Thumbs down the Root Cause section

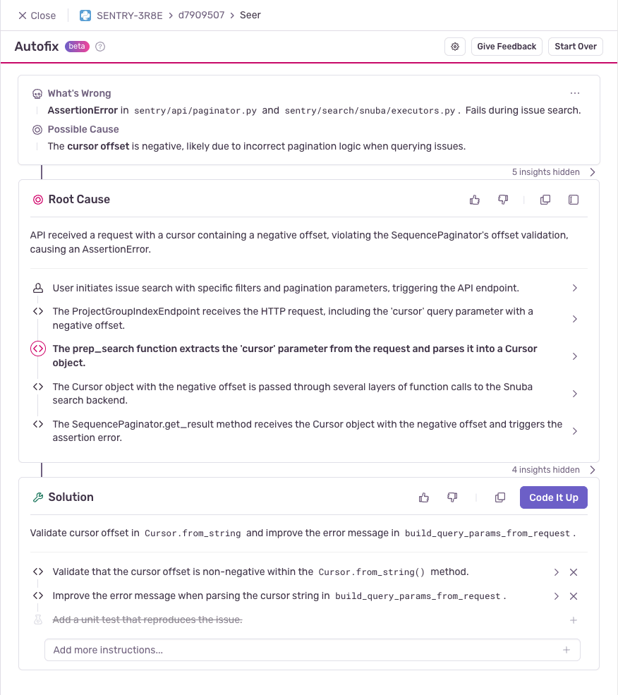(503, 200)
